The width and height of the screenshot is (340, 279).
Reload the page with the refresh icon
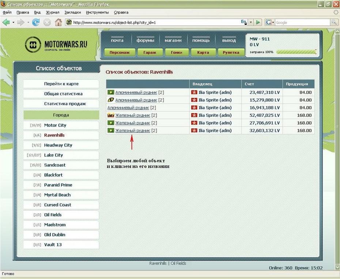pos(36,22)
